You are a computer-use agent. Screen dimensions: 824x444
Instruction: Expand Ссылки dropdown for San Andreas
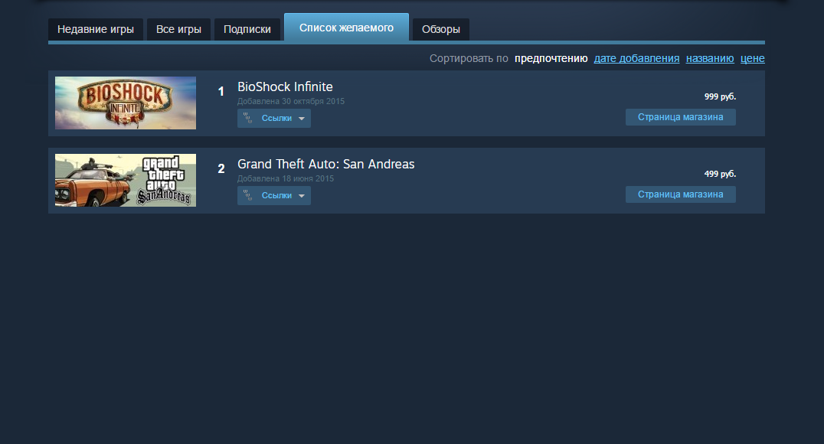(x=274, y=195)
